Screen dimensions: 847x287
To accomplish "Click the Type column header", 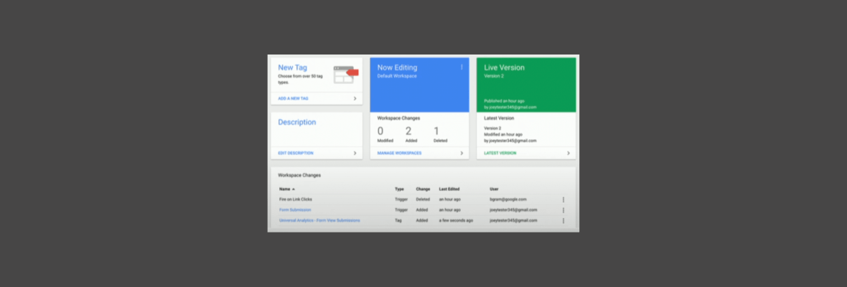I will [x=399, y=189].
